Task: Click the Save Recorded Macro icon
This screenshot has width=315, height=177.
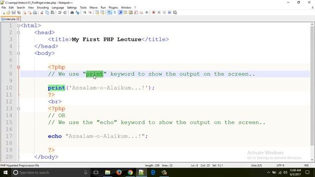Action: tap(175, 12)
